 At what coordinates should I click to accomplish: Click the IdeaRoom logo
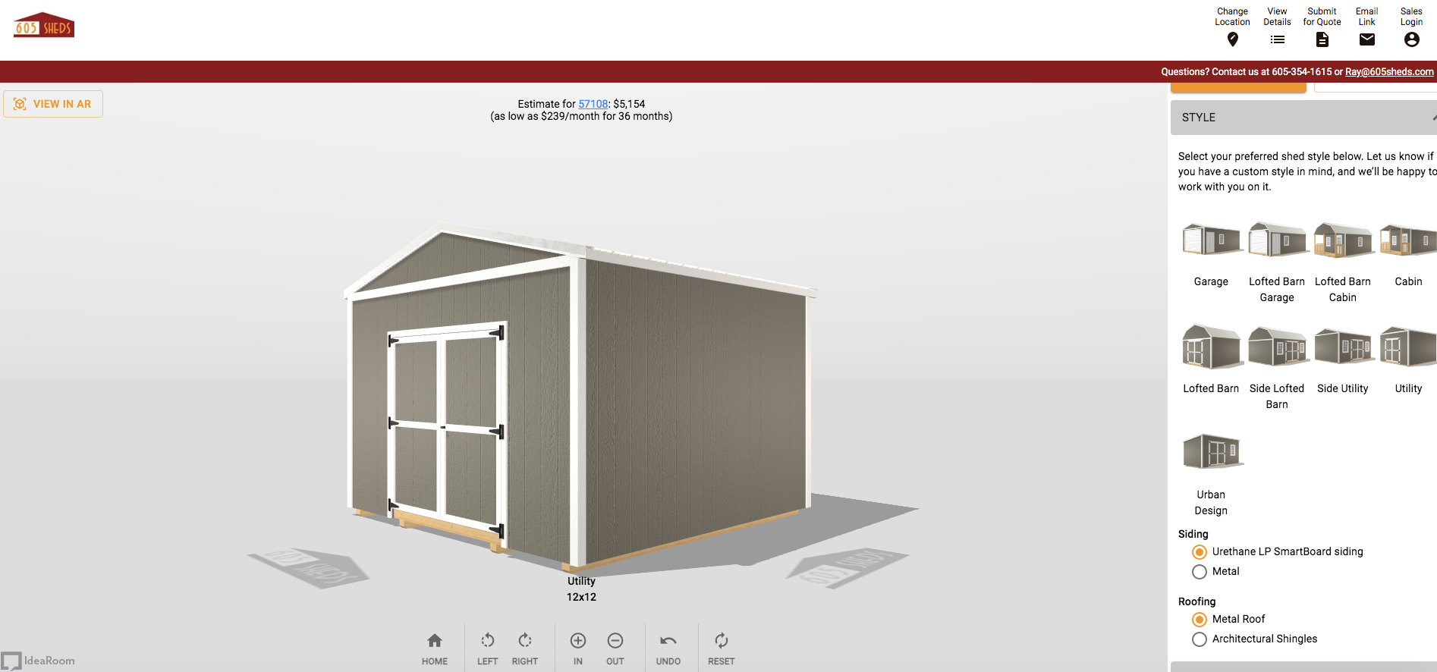click(x=39, y=661)
